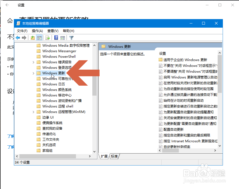
Task: Toggle the Show/Hide console tree icon
Action: 39,38
